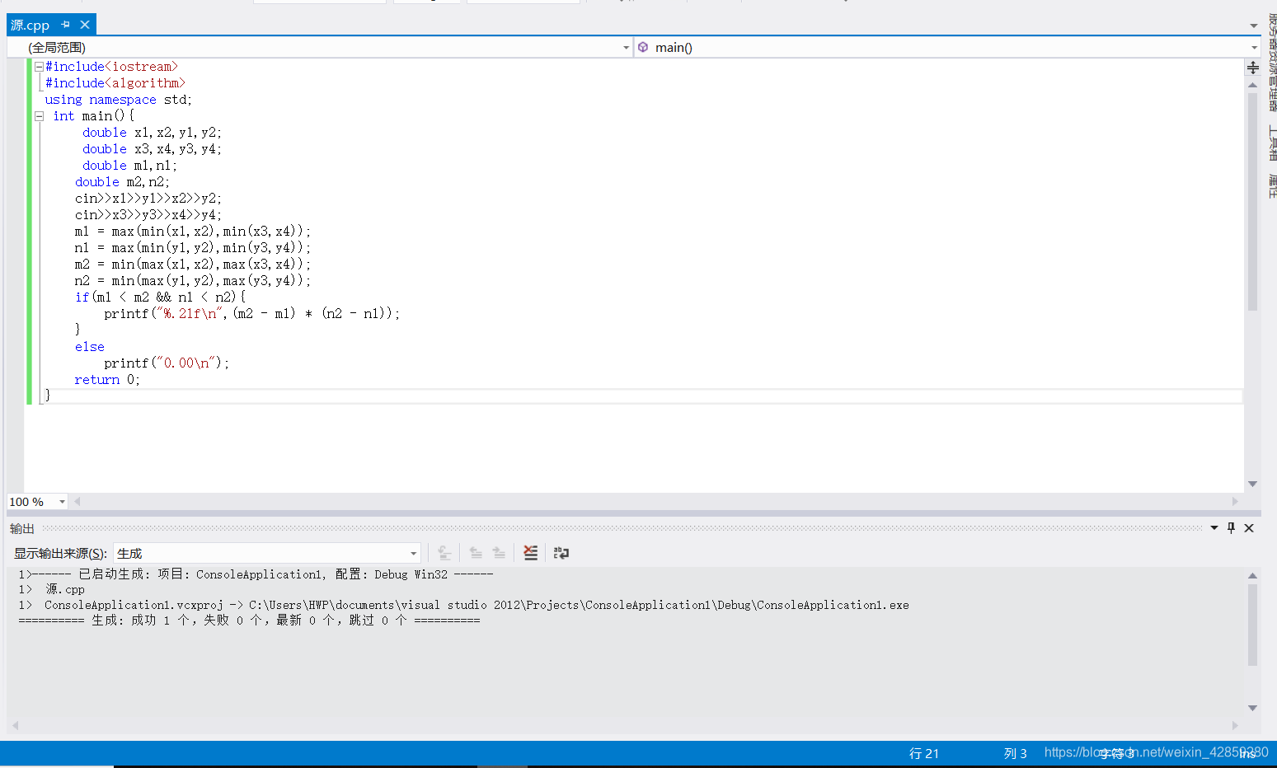Open the 输出 panel window position menu

1214,528
